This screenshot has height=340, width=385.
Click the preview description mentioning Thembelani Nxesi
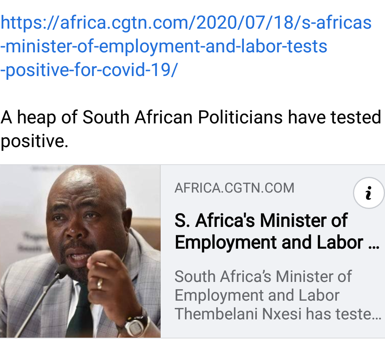point(277,314)
